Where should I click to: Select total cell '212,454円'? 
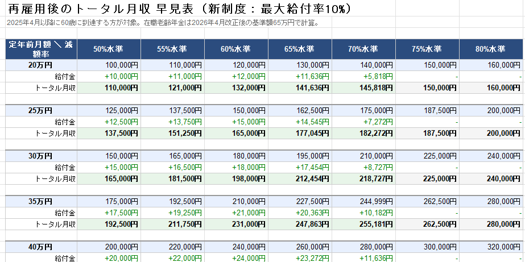[300, 179]
